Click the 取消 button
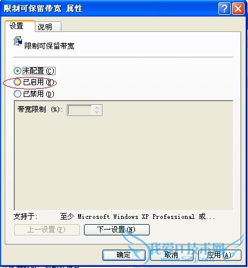This screenshot has width=248, height=268. click(x=172, y=255)
